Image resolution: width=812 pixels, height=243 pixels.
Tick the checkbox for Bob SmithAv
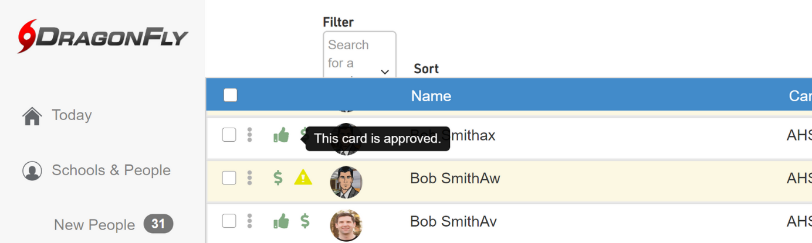[229, 221]
